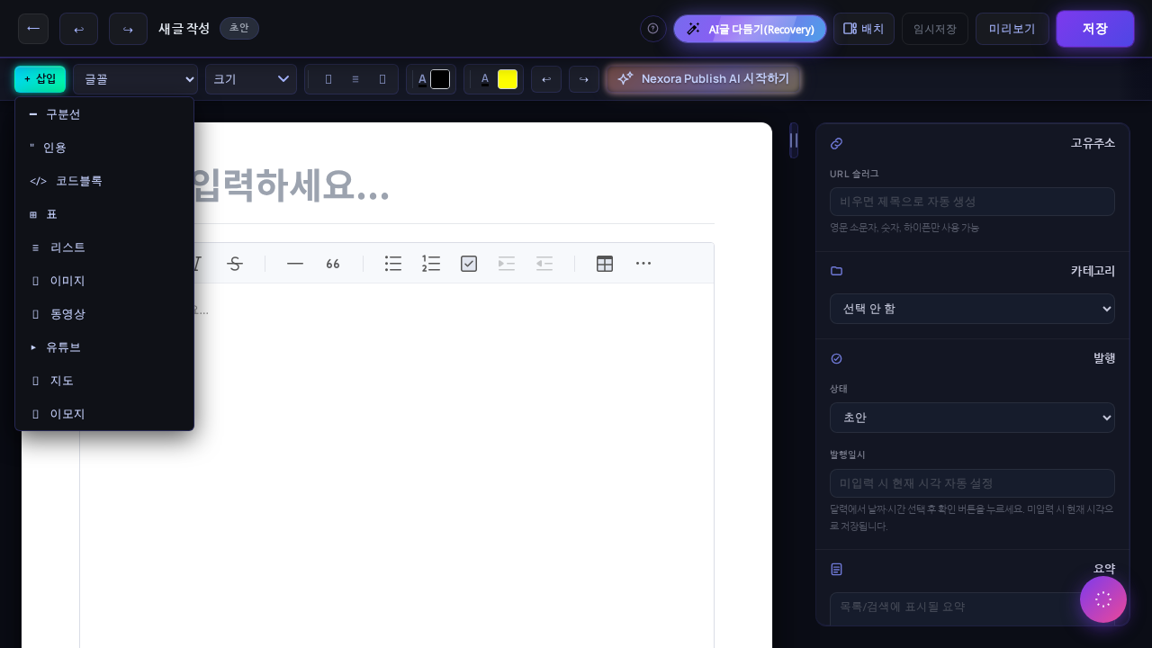Click the black text color swatch
Image resolution: width=1152 pixels, height=648 pixels.
440,79
